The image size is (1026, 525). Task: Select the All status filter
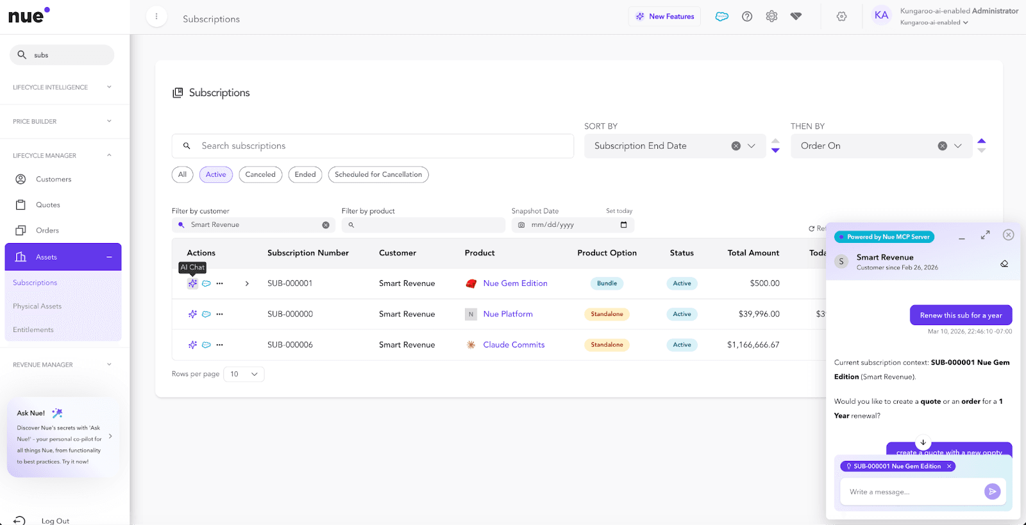[x=183, y=174]
